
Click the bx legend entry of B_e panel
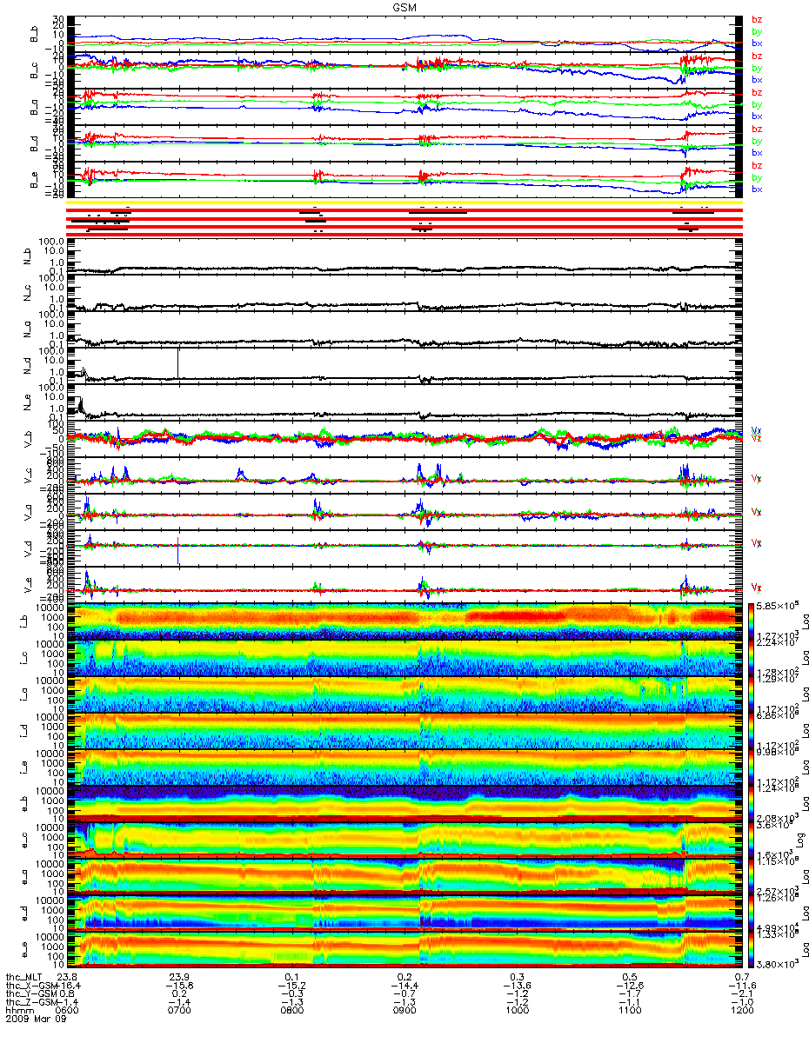(757, 189)
